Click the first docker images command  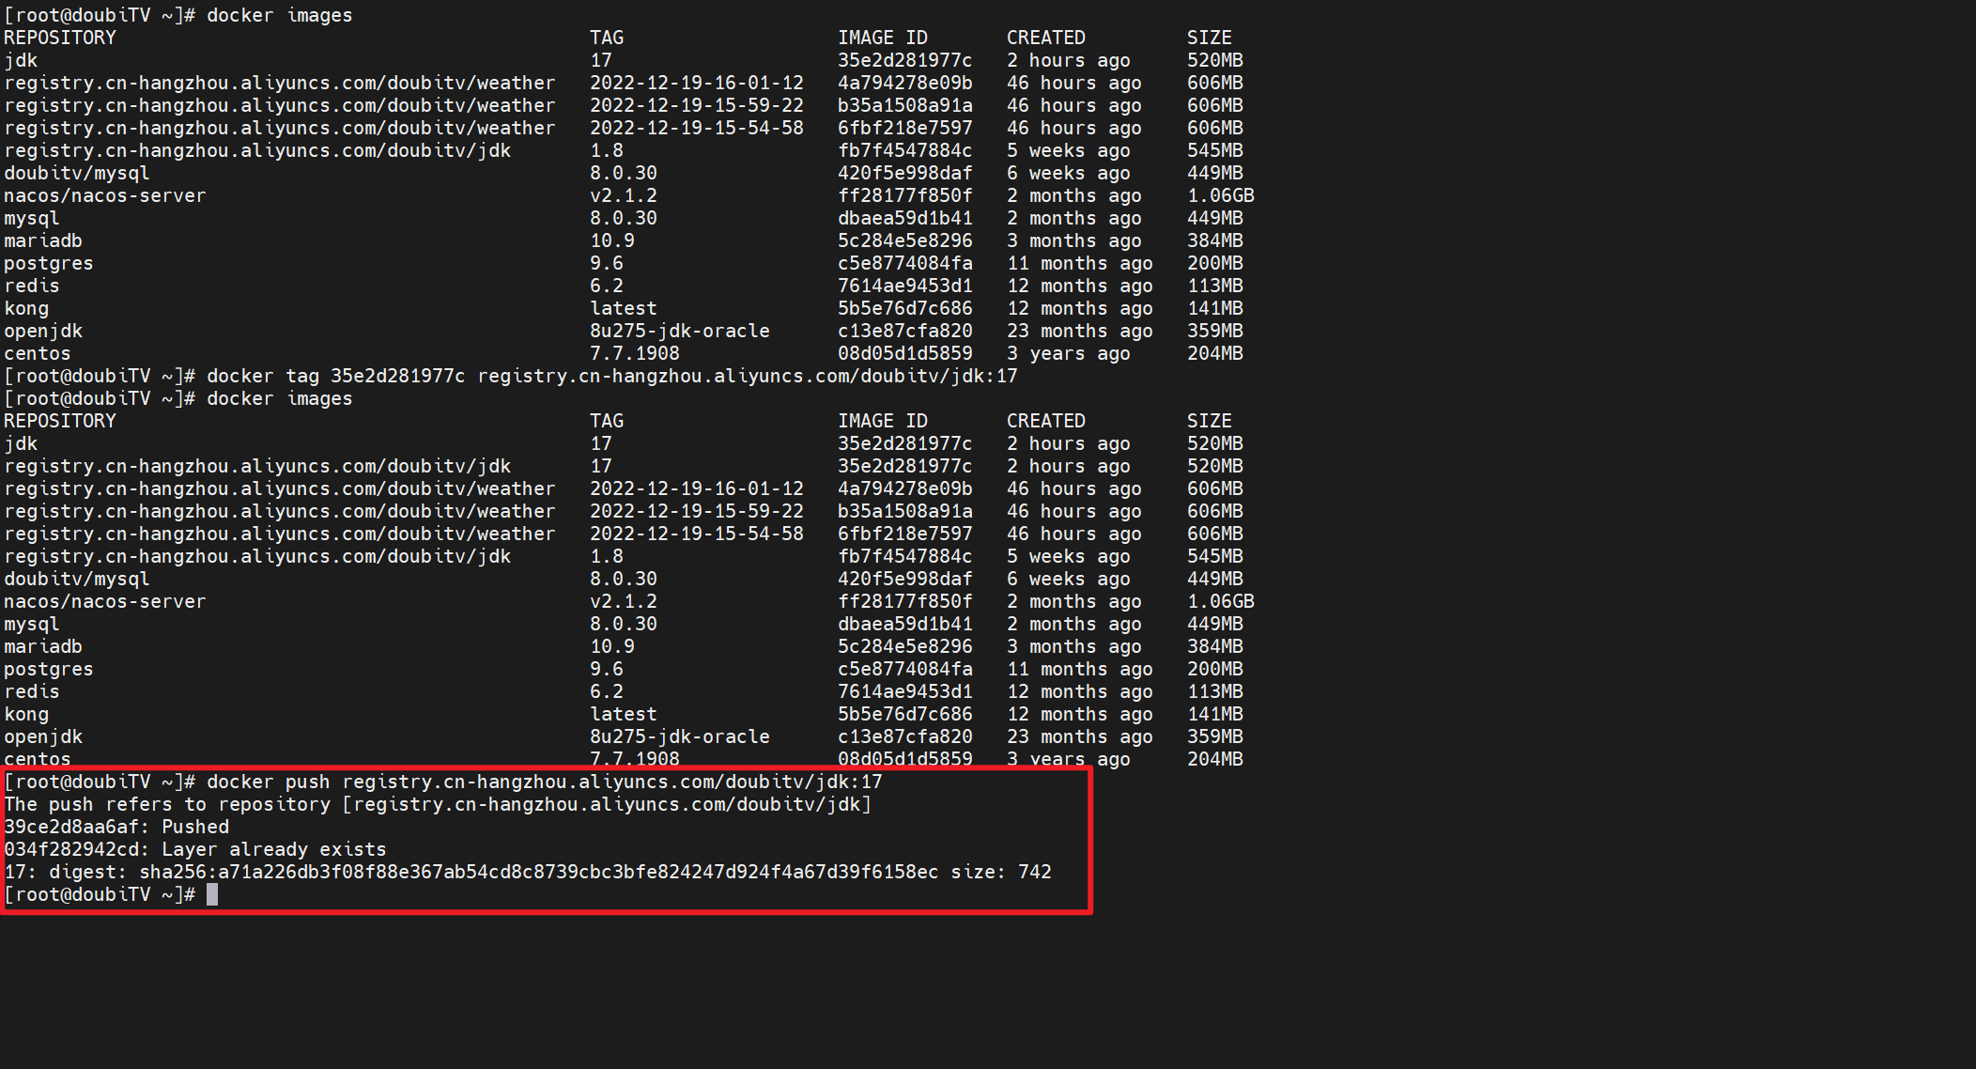pyautogui.click(x=279, y=15)
